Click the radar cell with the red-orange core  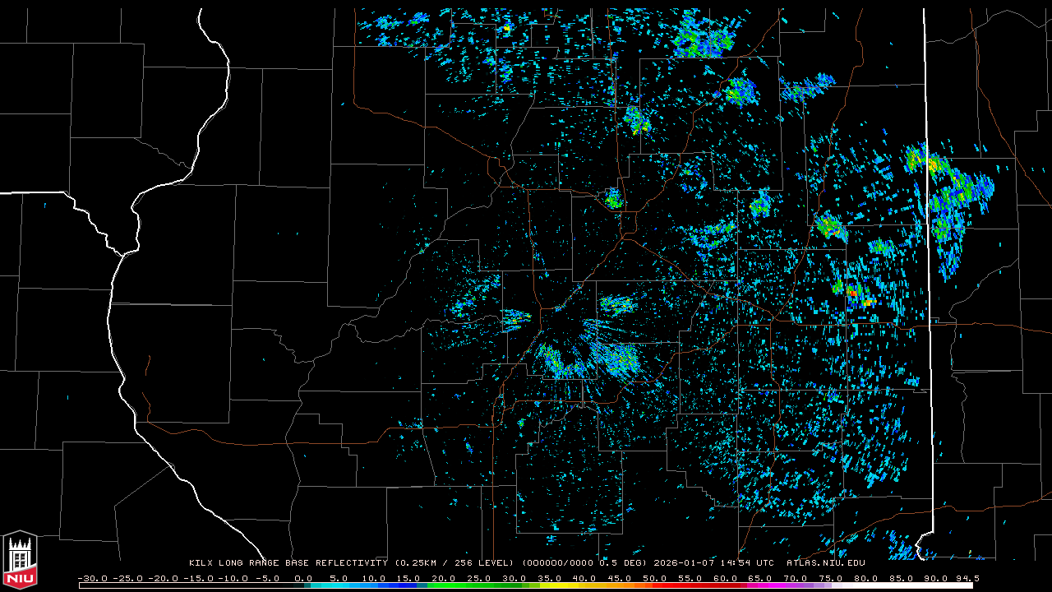point(854,291)
